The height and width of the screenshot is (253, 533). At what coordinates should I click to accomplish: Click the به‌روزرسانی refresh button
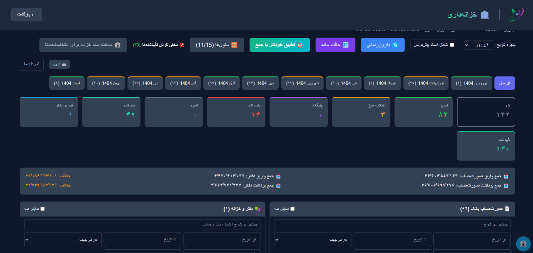pos(383,45)
